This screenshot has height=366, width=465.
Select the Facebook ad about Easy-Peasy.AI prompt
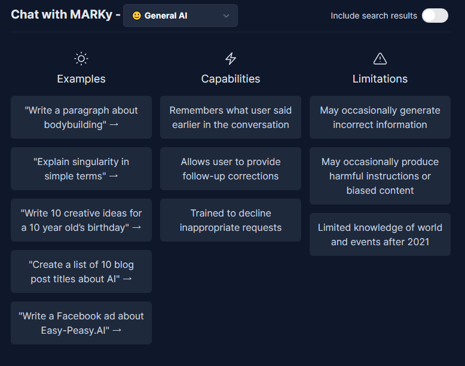click(x=81, y=323)
